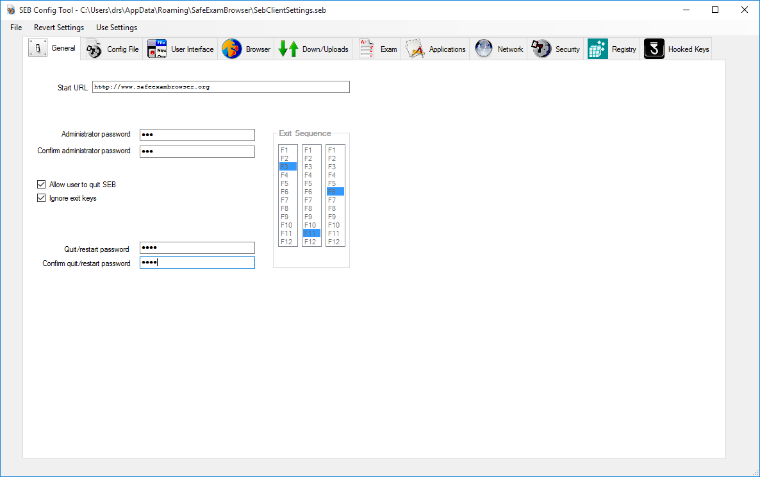The width and height of the screenshot is (760, 477).
Task: Select F10 in third exit sequence list
Action: [335, 225]
